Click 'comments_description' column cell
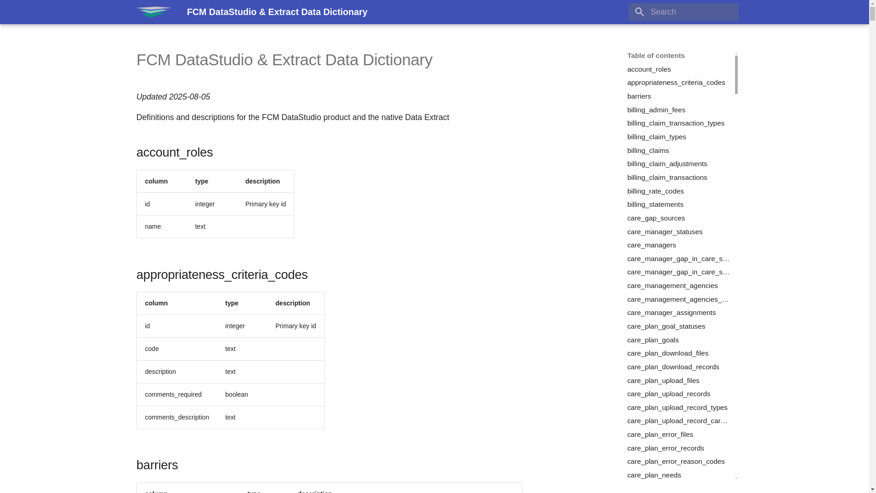Image resolution: width=876 pixels, height=493 pixels. pyautogui.click(x=177, y=417)
